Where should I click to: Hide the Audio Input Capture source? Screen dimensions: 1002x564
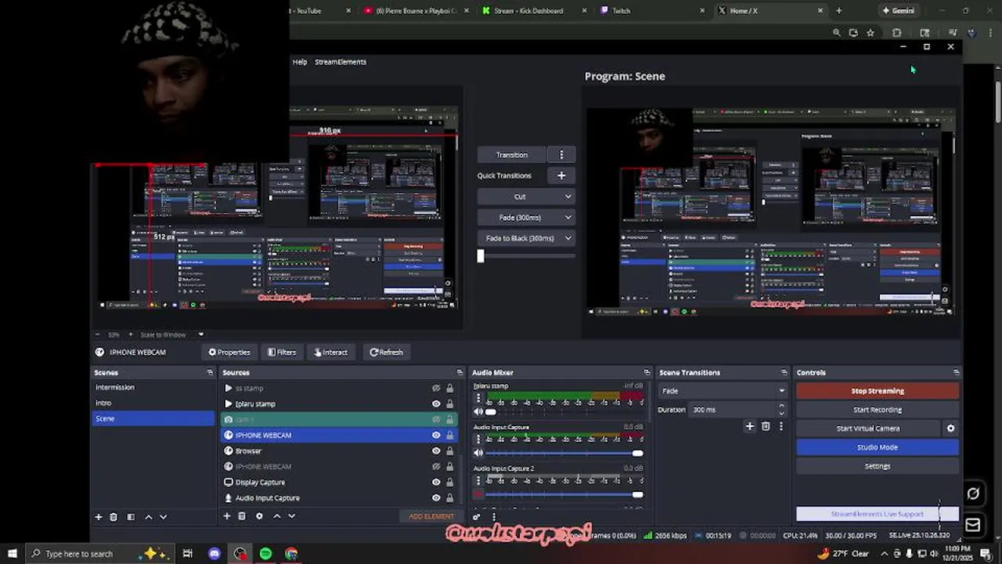pyautogui.click(x=436, y=497)
